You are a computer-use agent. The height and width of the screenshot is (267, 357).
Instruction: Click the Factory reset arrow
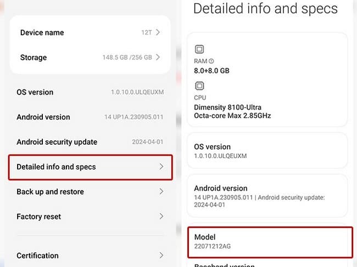tap(161, 217)
